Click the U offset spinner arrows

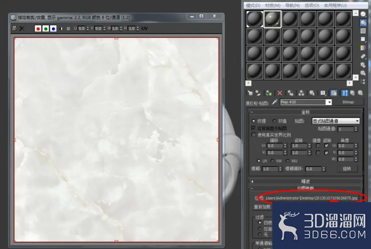(x=285, y=146)
